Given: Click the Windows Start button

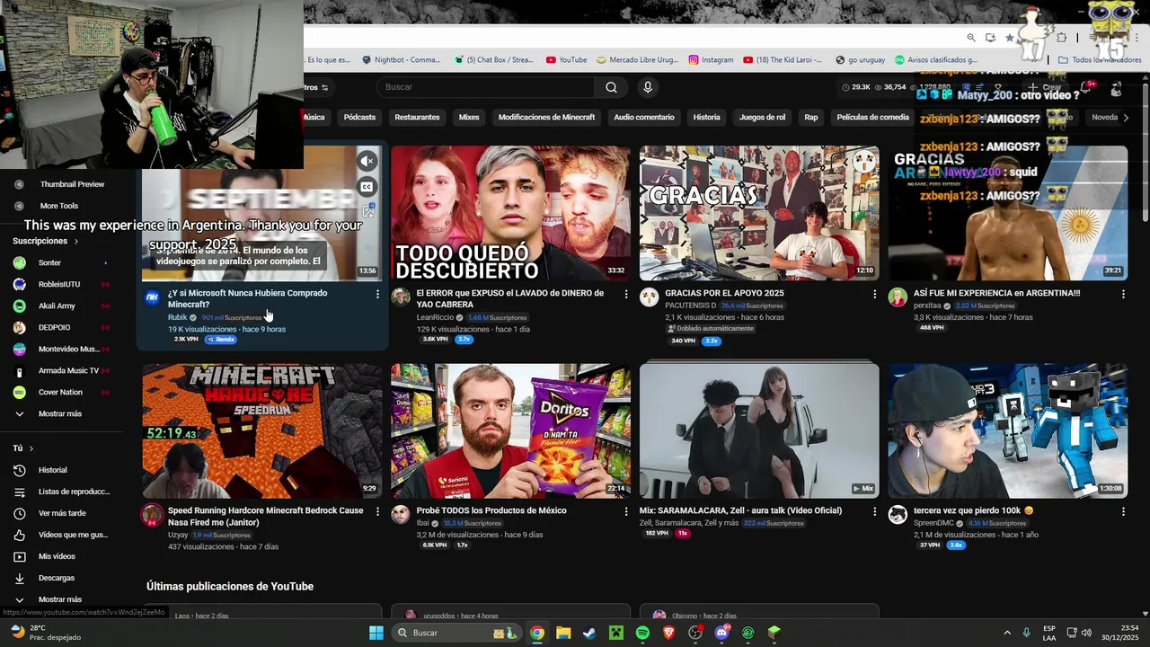Looking at the screenshot, I should pos(376,633).
